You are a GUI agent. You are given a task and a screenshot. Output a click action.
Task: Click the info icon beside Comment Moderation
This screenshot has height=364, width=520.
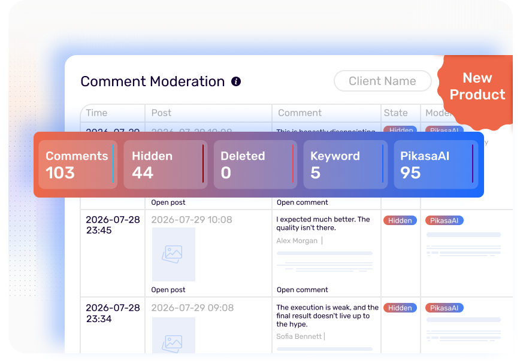coord(236,81)
